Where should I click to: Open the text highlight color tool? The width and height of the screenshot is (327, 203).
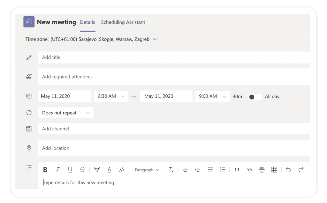pyautogui.click(x=96, y=170)
